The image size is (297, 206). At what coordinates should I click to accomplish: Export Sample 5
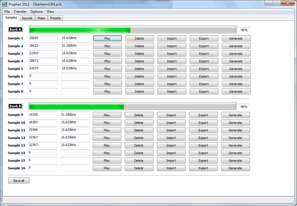click(204, 69)
